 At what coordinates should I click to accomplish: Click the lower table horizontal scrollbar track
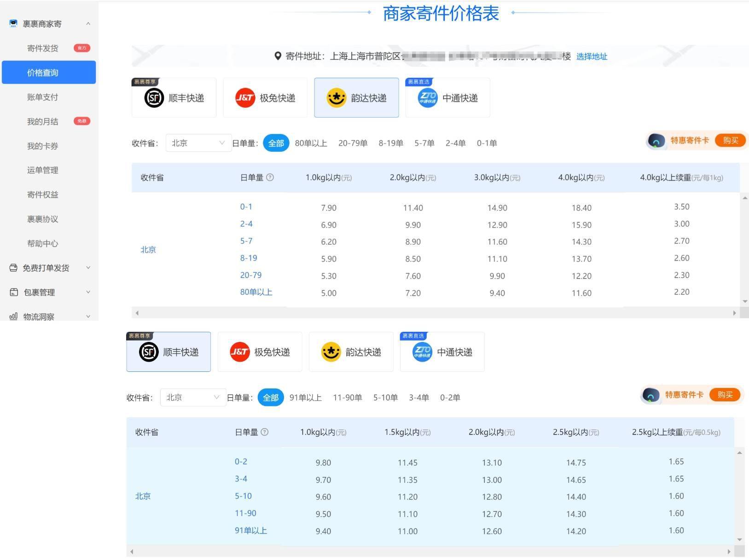pyautogui.click(x=430, y=552)
